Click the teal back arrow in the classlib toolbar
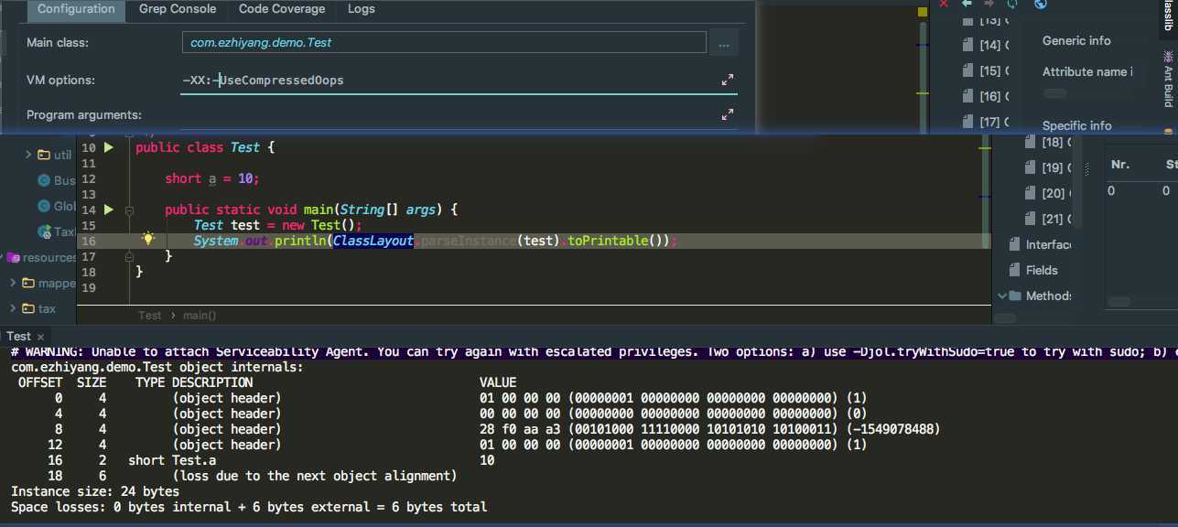 (967, 4)
